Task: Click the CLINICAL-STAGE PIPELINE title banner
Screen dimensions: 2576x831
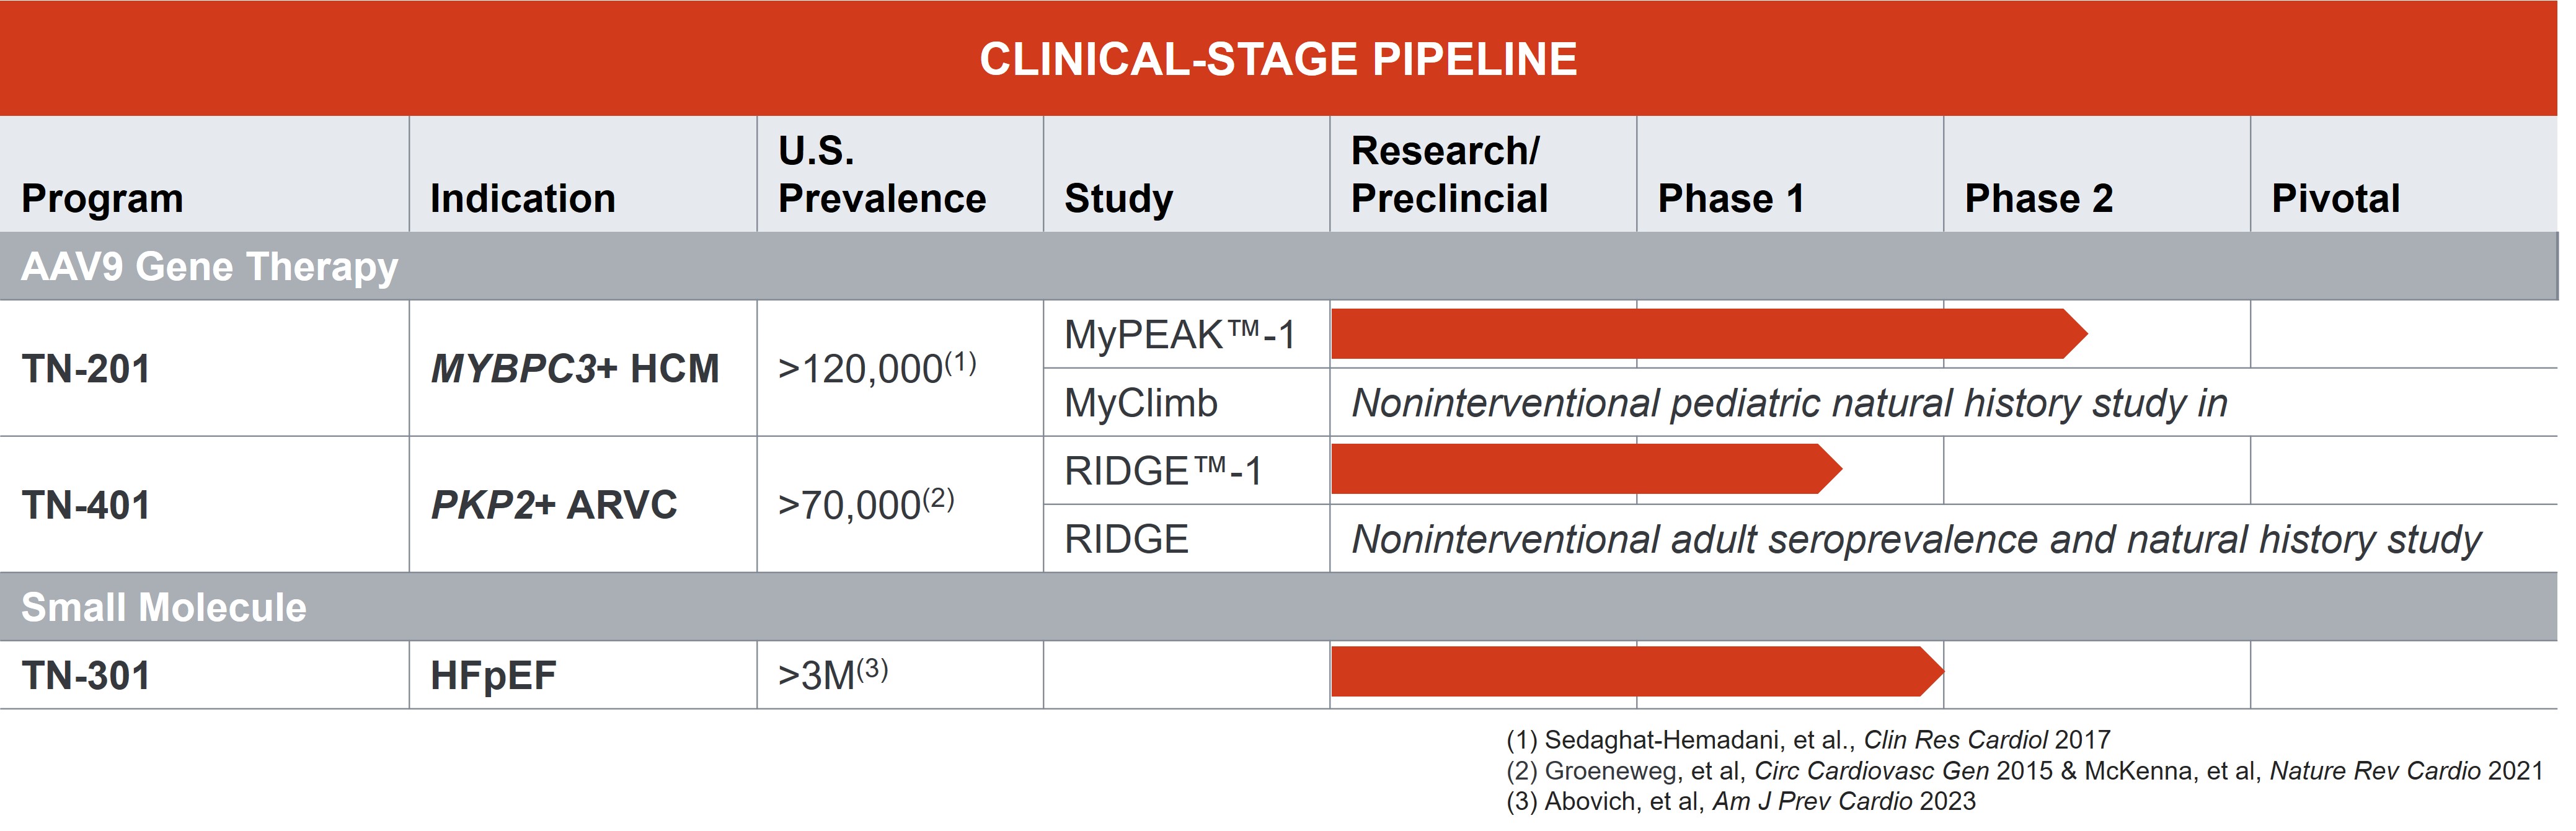Action: click(1278, 59)
